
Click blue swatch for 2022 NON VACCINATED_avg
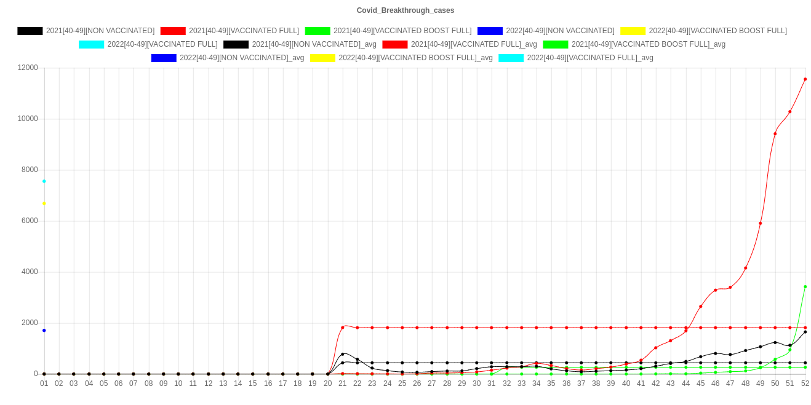coord(163,58)
